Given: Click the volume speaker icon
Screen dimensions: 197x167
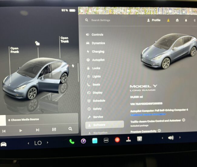Looking at the screenshot, I should (x=171, y=138).
